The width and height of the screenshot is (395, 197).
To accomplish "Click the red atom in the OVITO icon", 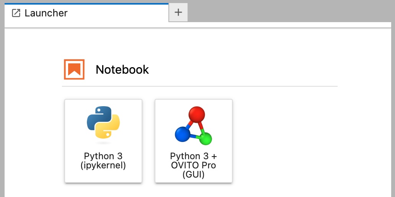I will (x=196, y=114).
